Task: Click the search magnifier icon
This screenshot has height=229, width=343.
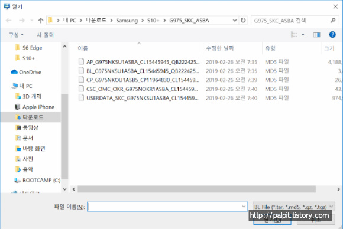Action: (333, 21)
